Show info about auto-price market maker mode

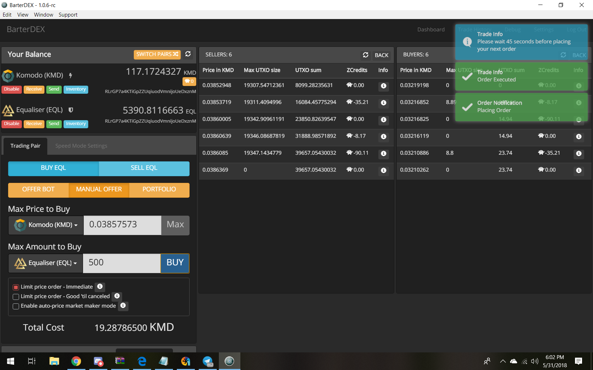click(x=123, y=306)
